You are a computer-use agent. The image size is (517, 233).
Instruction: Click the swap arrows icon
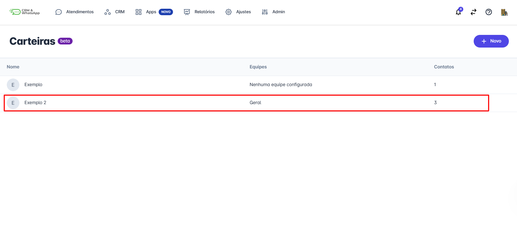click(x=473, y=12)
